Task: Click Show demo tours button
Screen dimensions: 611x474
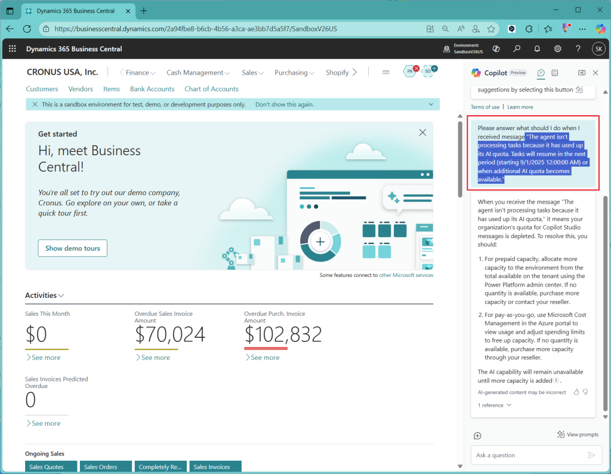Action: pyautogui.click(x=72, y=248)
